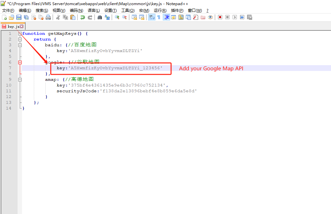
Task: Collapse the return block fold at line 2
Action: (20, 39)
